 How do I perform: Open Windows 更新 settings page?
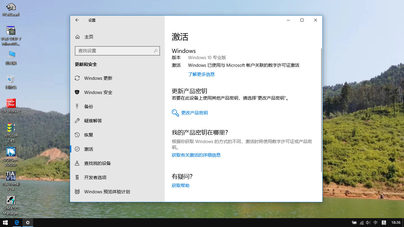coord(98,78)
